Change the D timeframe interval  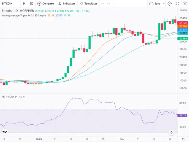[x=24, y=3]
